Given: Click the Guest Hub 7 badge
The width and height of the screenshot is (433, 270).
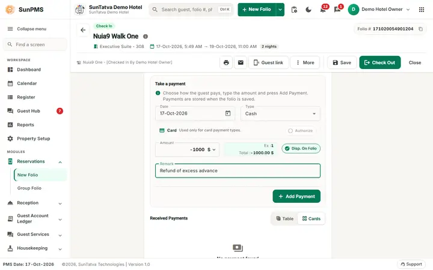Looking at the screenshot, I should coord(60,111).
